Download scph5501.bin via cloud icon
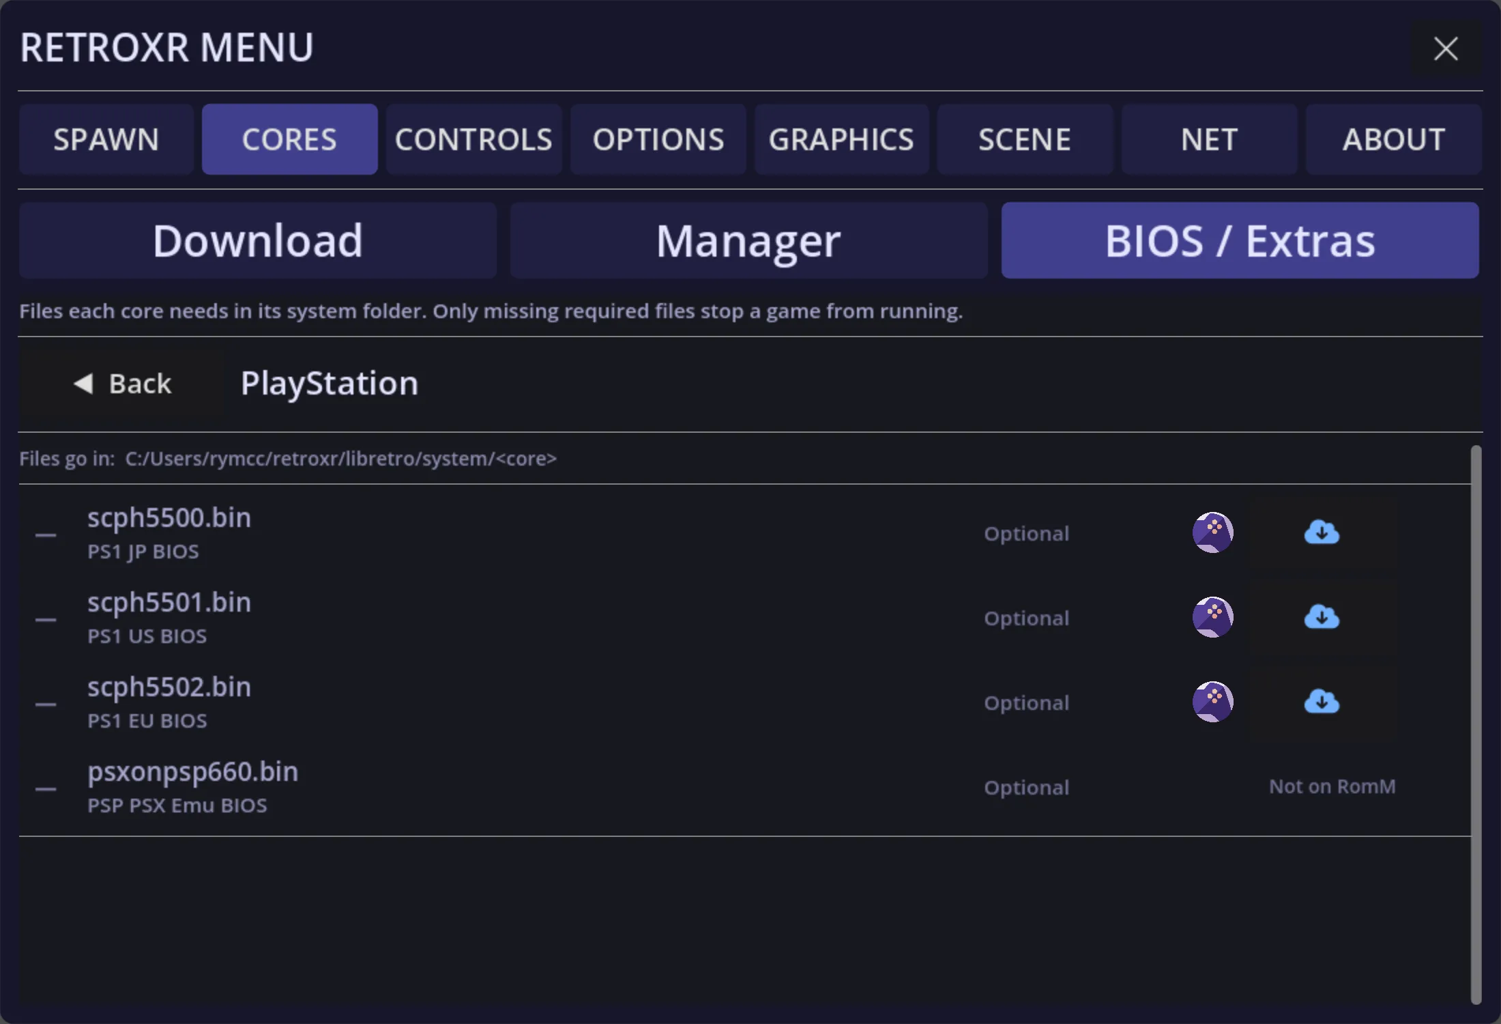The height and width of the screenshot is (1024, 1501). pyautogui.click(x=1322, y=617)
